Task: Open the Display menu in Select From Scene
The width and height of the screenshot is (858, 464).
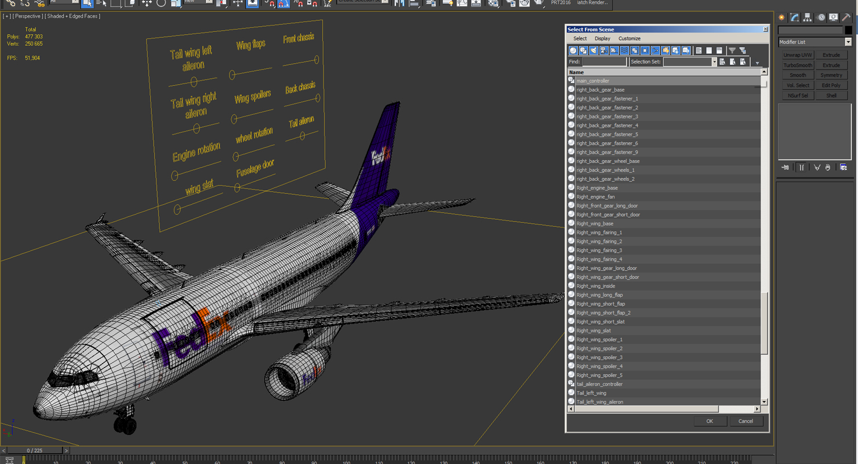Action: coord(602,38)
